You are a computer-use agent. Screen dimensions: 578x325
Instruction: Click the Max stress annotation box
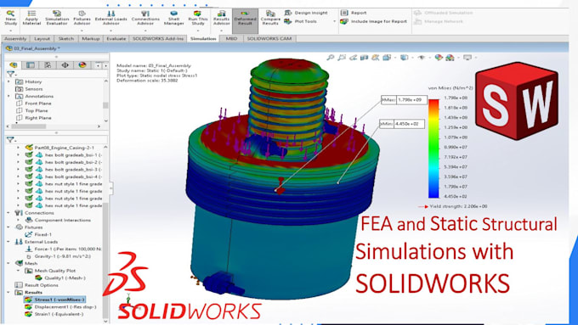(404, 100)
